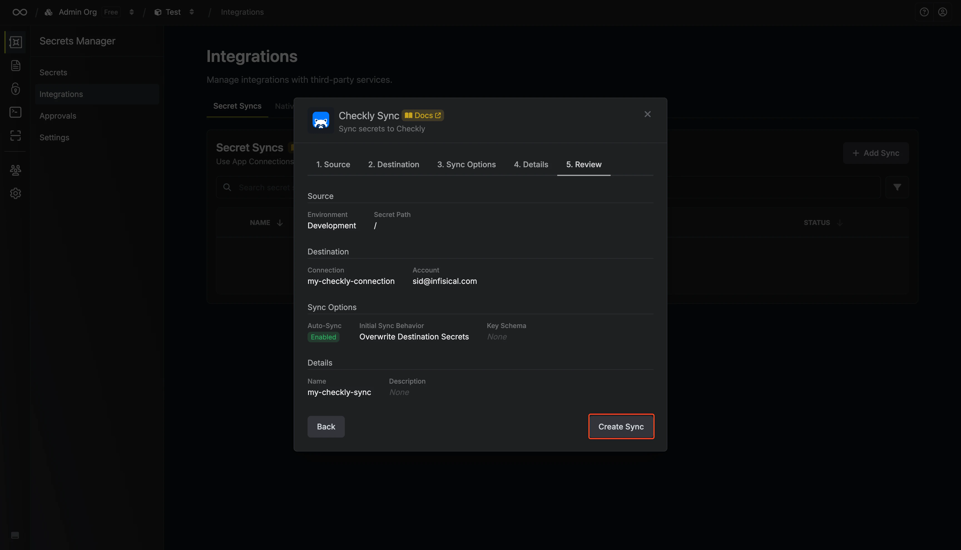Click the my-checkly-connection value
Screen dimensions: 961x550
(x=351, y=281)
